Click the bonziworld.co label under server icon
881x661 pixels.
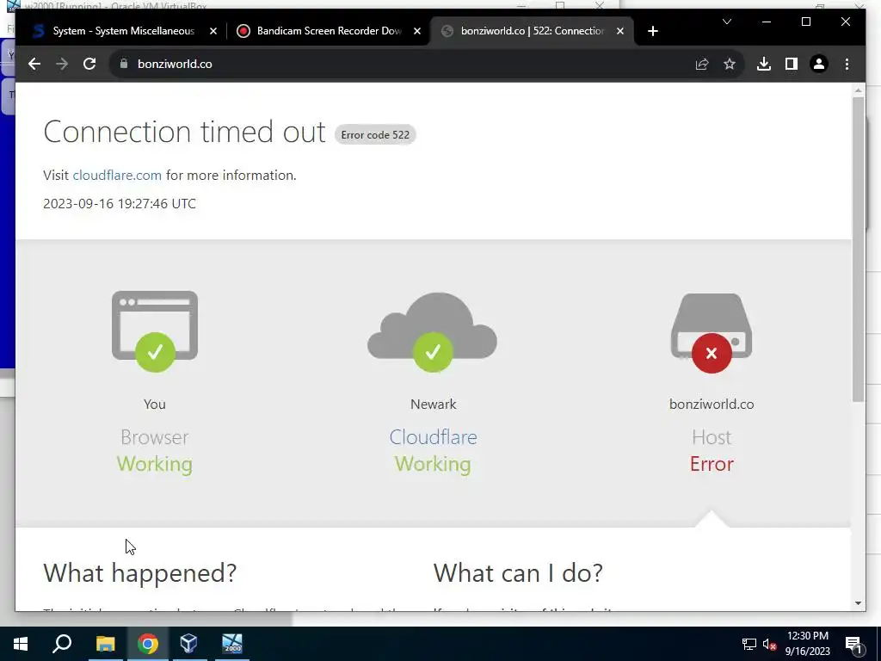click(x=712, y=405)
